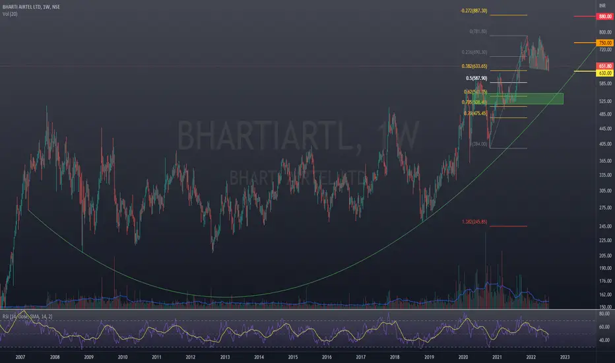Click the INR currency label on price axis
This screenshot has width=615, height=363.
tap(602, 5)
